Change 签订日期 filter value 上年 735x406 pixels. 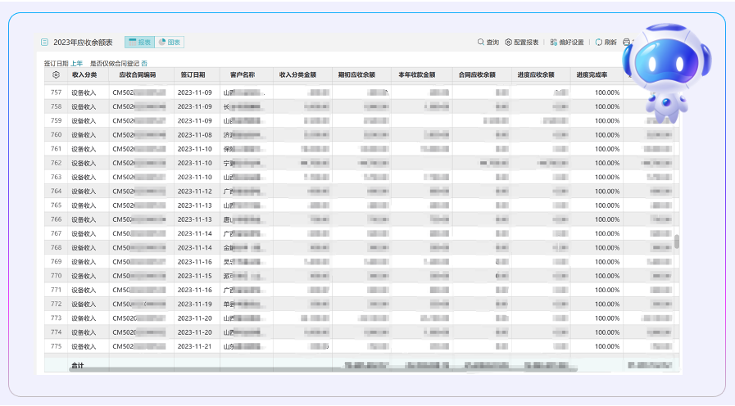76,63
